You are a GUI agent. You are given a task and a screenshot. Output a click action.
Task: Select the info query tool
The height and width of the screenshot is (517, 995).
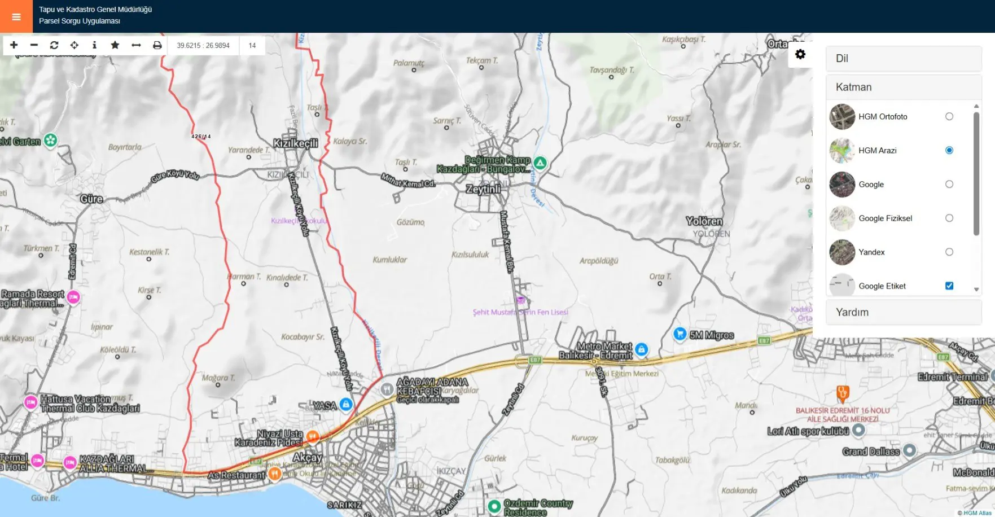(x=94, y=45)
